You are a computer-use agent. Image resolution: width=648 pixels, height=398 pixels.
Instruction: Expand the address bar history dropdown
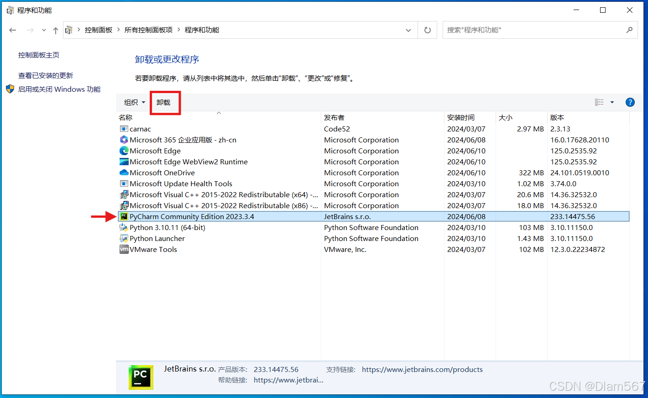[x=408, y=30]
